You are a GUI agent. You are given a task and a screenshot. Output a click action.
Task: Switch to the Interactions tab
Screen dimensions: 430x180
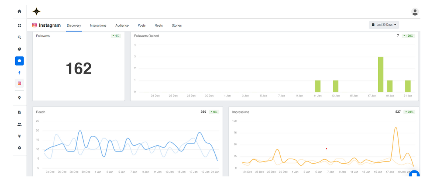tap(98, 25)
